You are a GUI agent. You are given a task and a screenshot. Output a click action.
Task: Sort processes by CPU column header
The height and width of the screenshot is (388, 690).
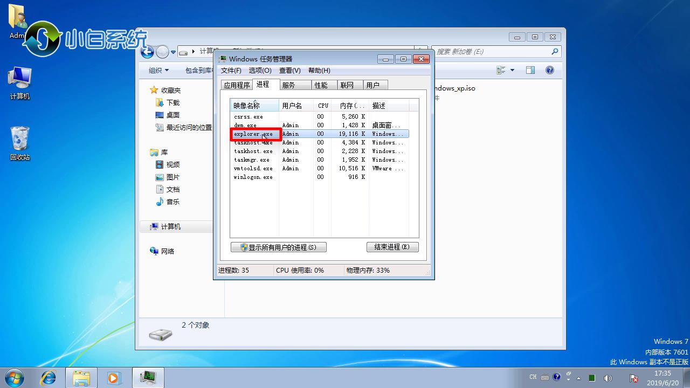point(322,106)
